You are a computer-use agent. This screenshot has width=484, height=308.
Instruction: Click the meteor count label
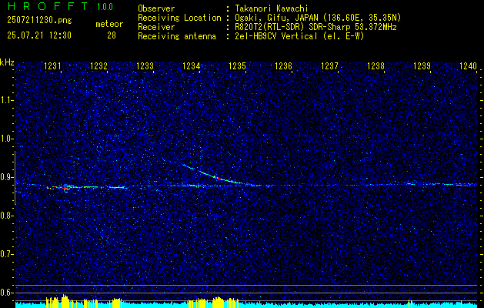point(109,24)
